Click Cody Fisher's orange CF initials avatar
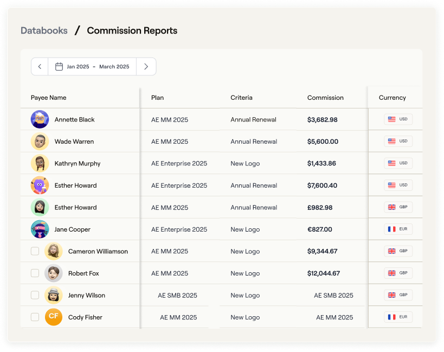This screenshot has height=352, width=444. point(54,317)
